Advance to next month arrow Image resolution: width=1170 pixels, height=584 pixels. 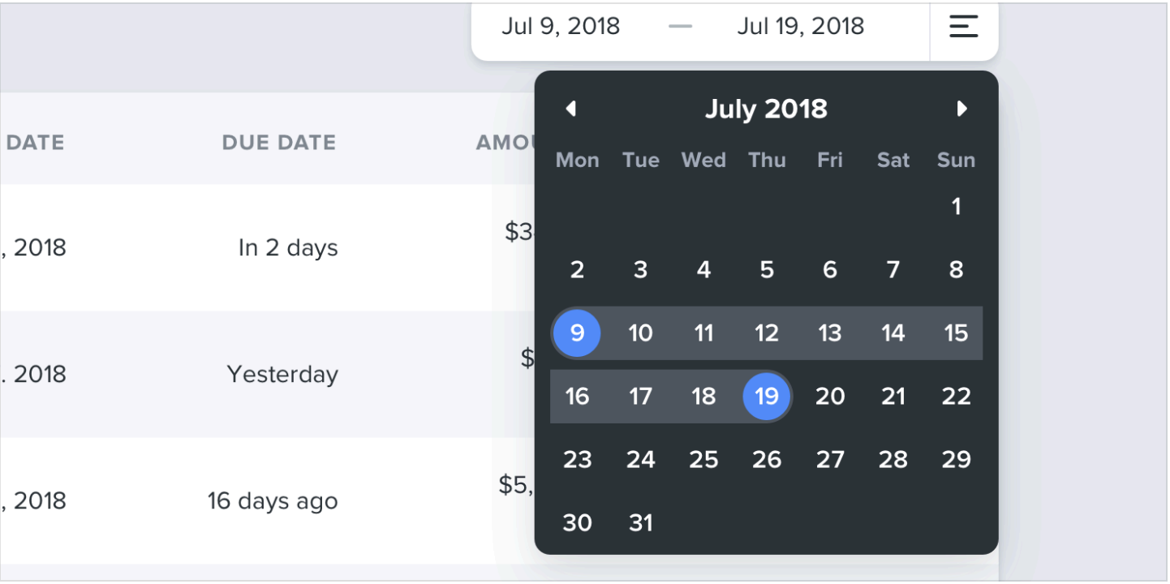(x=962, y=109)
